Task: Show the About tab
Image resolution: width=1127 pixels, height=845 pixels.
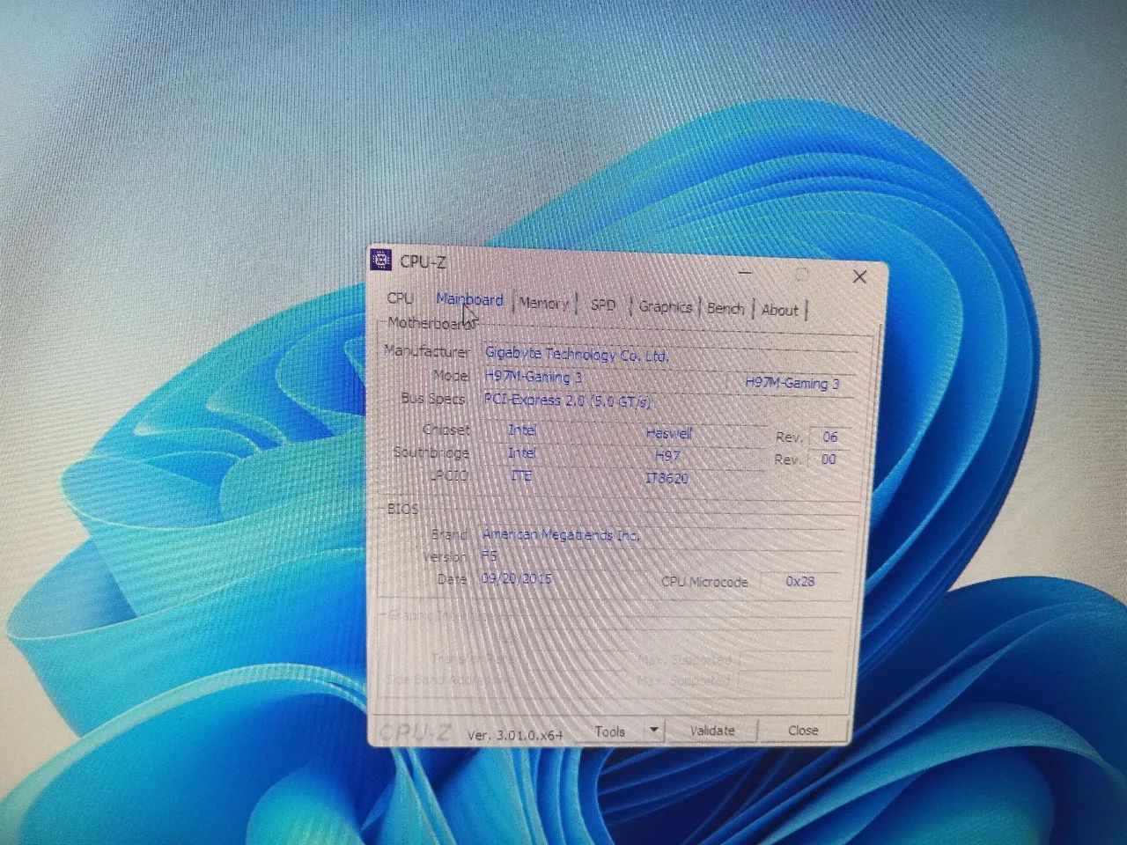Action: pos(780,310)
